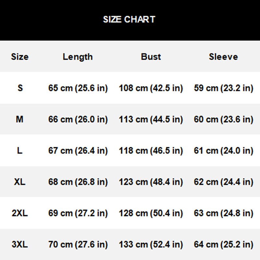Select the 70 cm length value
The height and width of the screenshot is (260, 260).
[78, 244]
